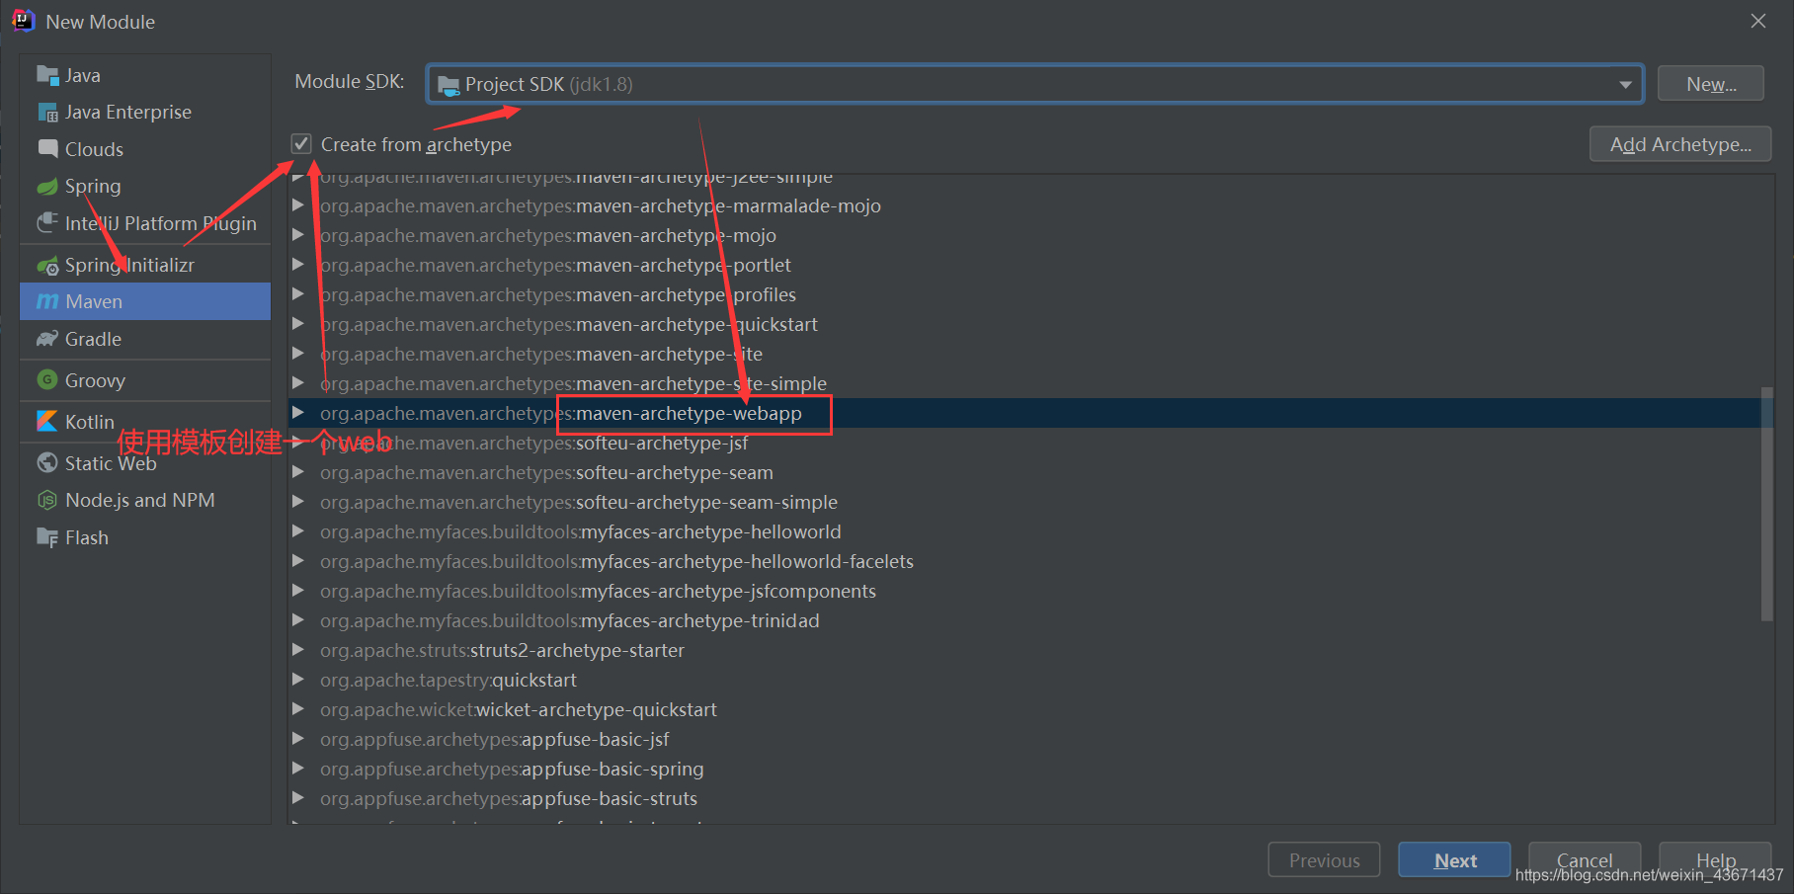Select Groovy module type

pyautogui.click(x=145, y=380)
